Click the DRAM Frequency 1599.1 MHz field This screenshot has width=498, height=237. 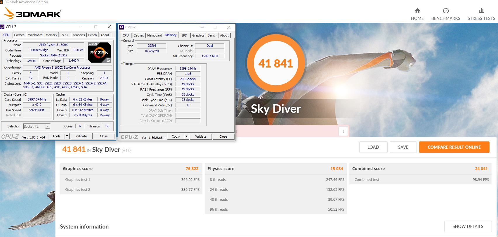point(188,68)
